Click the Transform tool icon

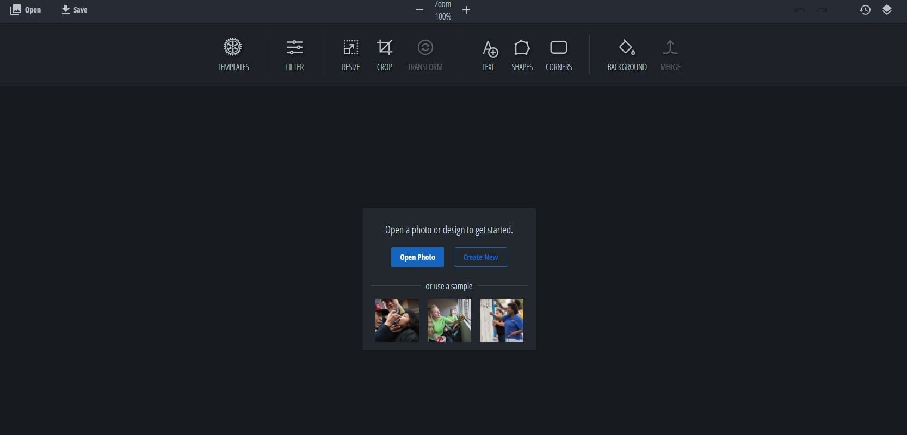point(425,54)
